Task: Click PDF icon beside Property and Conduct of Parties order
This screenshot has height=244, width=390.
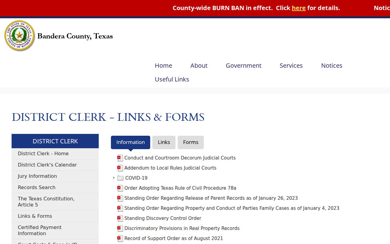Action: [120, 208]
